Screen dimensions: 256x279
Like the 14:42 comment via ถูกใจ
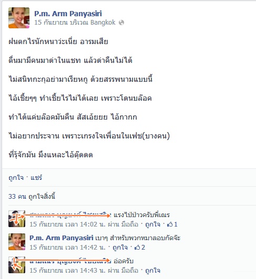coord(120,248)
